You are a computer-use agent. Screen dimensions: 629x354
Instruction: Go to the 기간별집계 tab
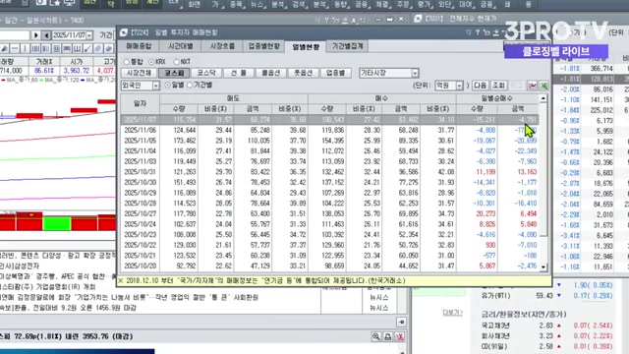(347, 46)
